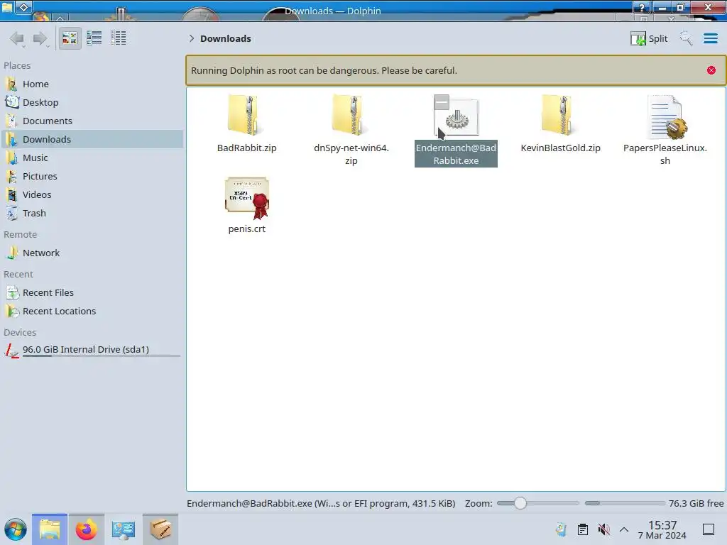This screenshot has width=727, height=545.
Task: Click the Downloads breadcrumb label
Action: [x=225, y=38]
